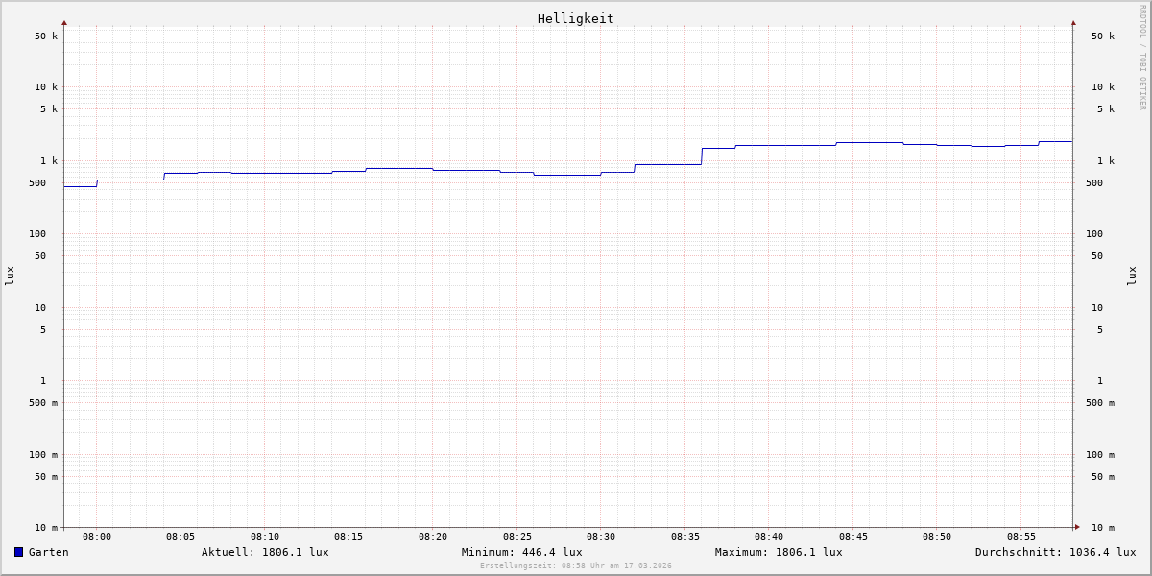Image resolution: width=1152 pixels, height=576 pixels.
Task: Click the red arrow ending the time axis
Action: pyautogui.click(x=1077, y=527)
